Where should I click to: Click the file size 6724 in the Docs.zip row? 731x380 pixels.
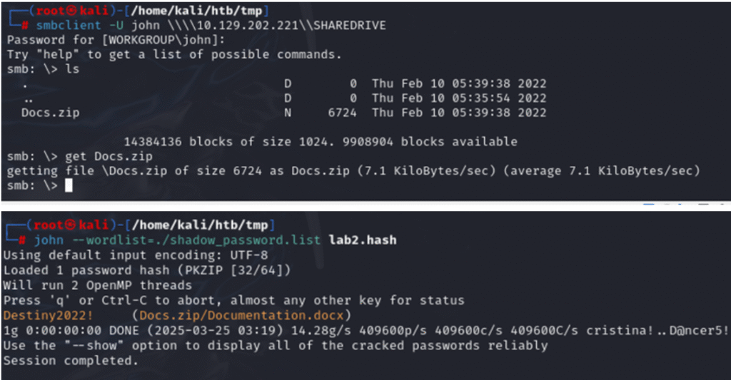click(342, 113)
